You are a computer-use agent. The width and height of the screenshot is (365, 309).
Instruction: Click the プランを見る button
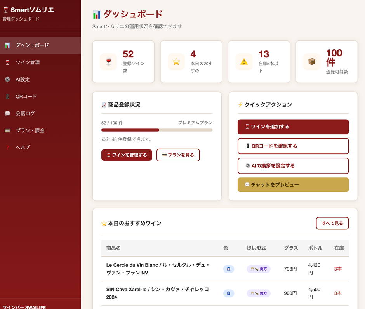(178, 155)
